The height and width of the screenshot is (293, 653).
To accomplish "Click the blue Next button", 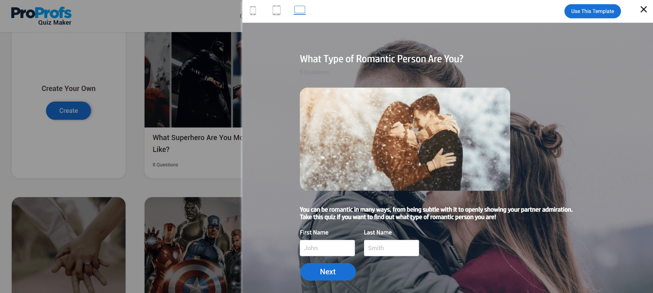I will (x=328, y=272).
